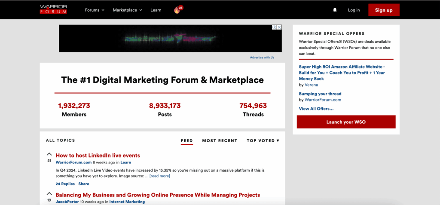Click the ad info icon on the banner

click(x=275, y=27)
